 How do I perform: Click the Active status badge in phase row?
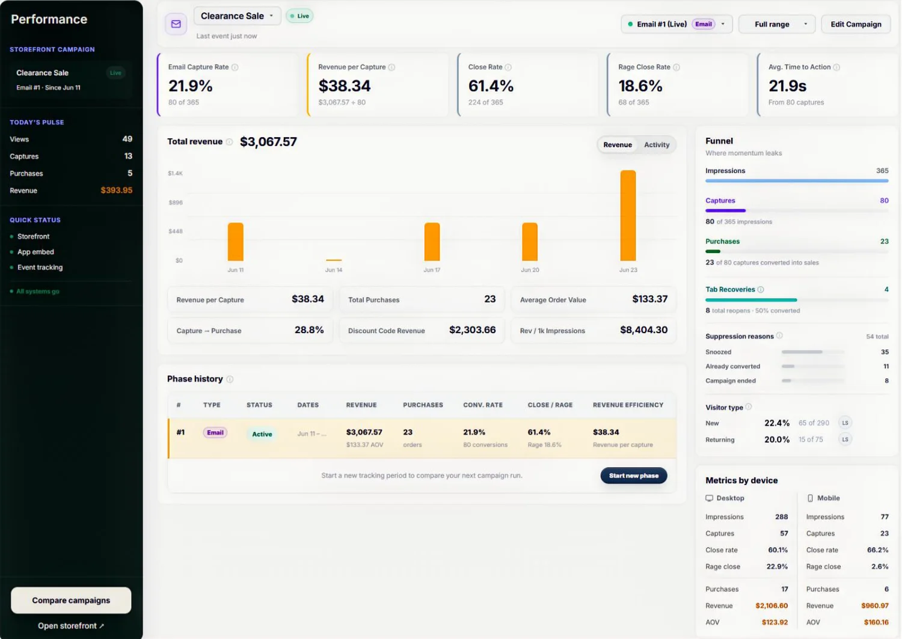pos(262,434)
